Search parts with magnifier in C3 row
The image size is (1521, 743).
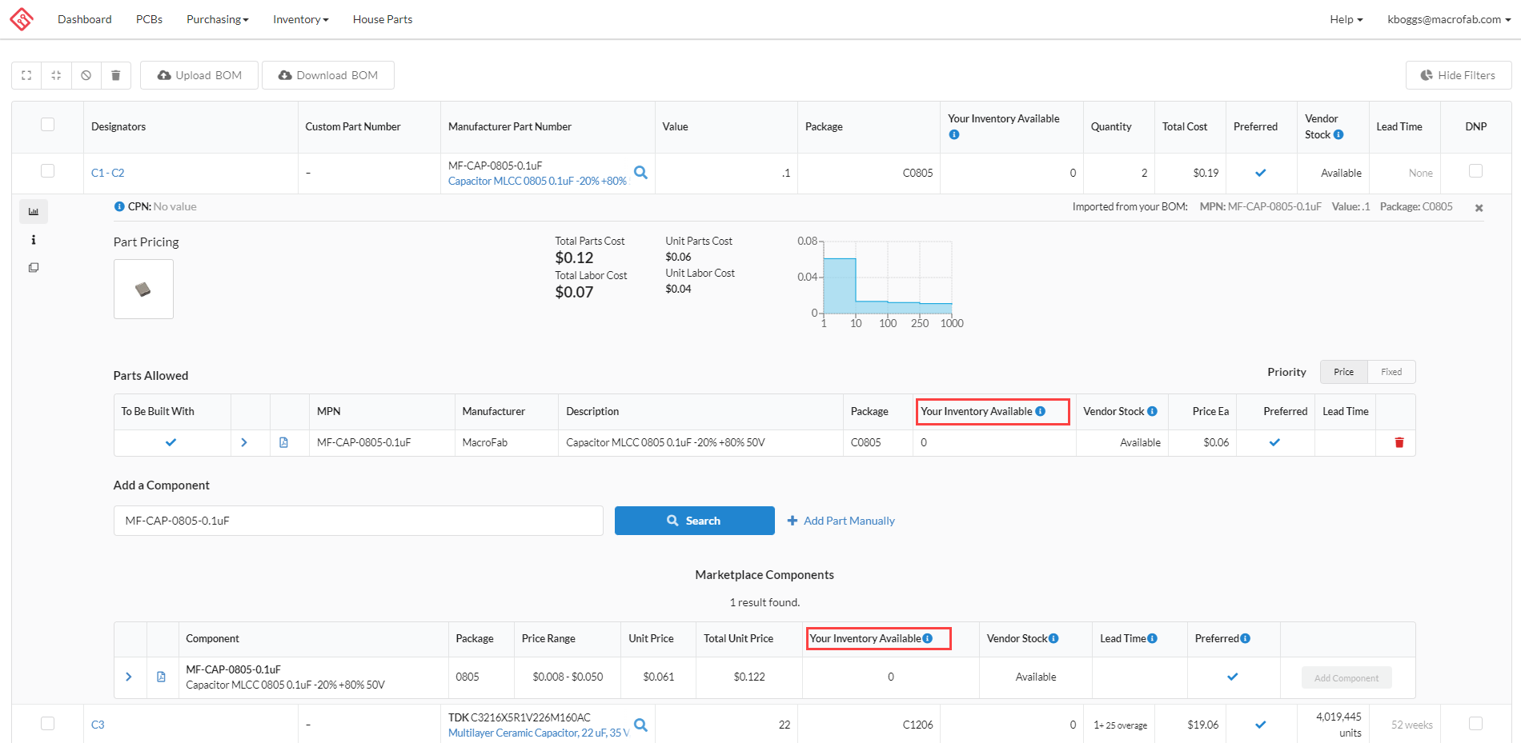[640, 725]
